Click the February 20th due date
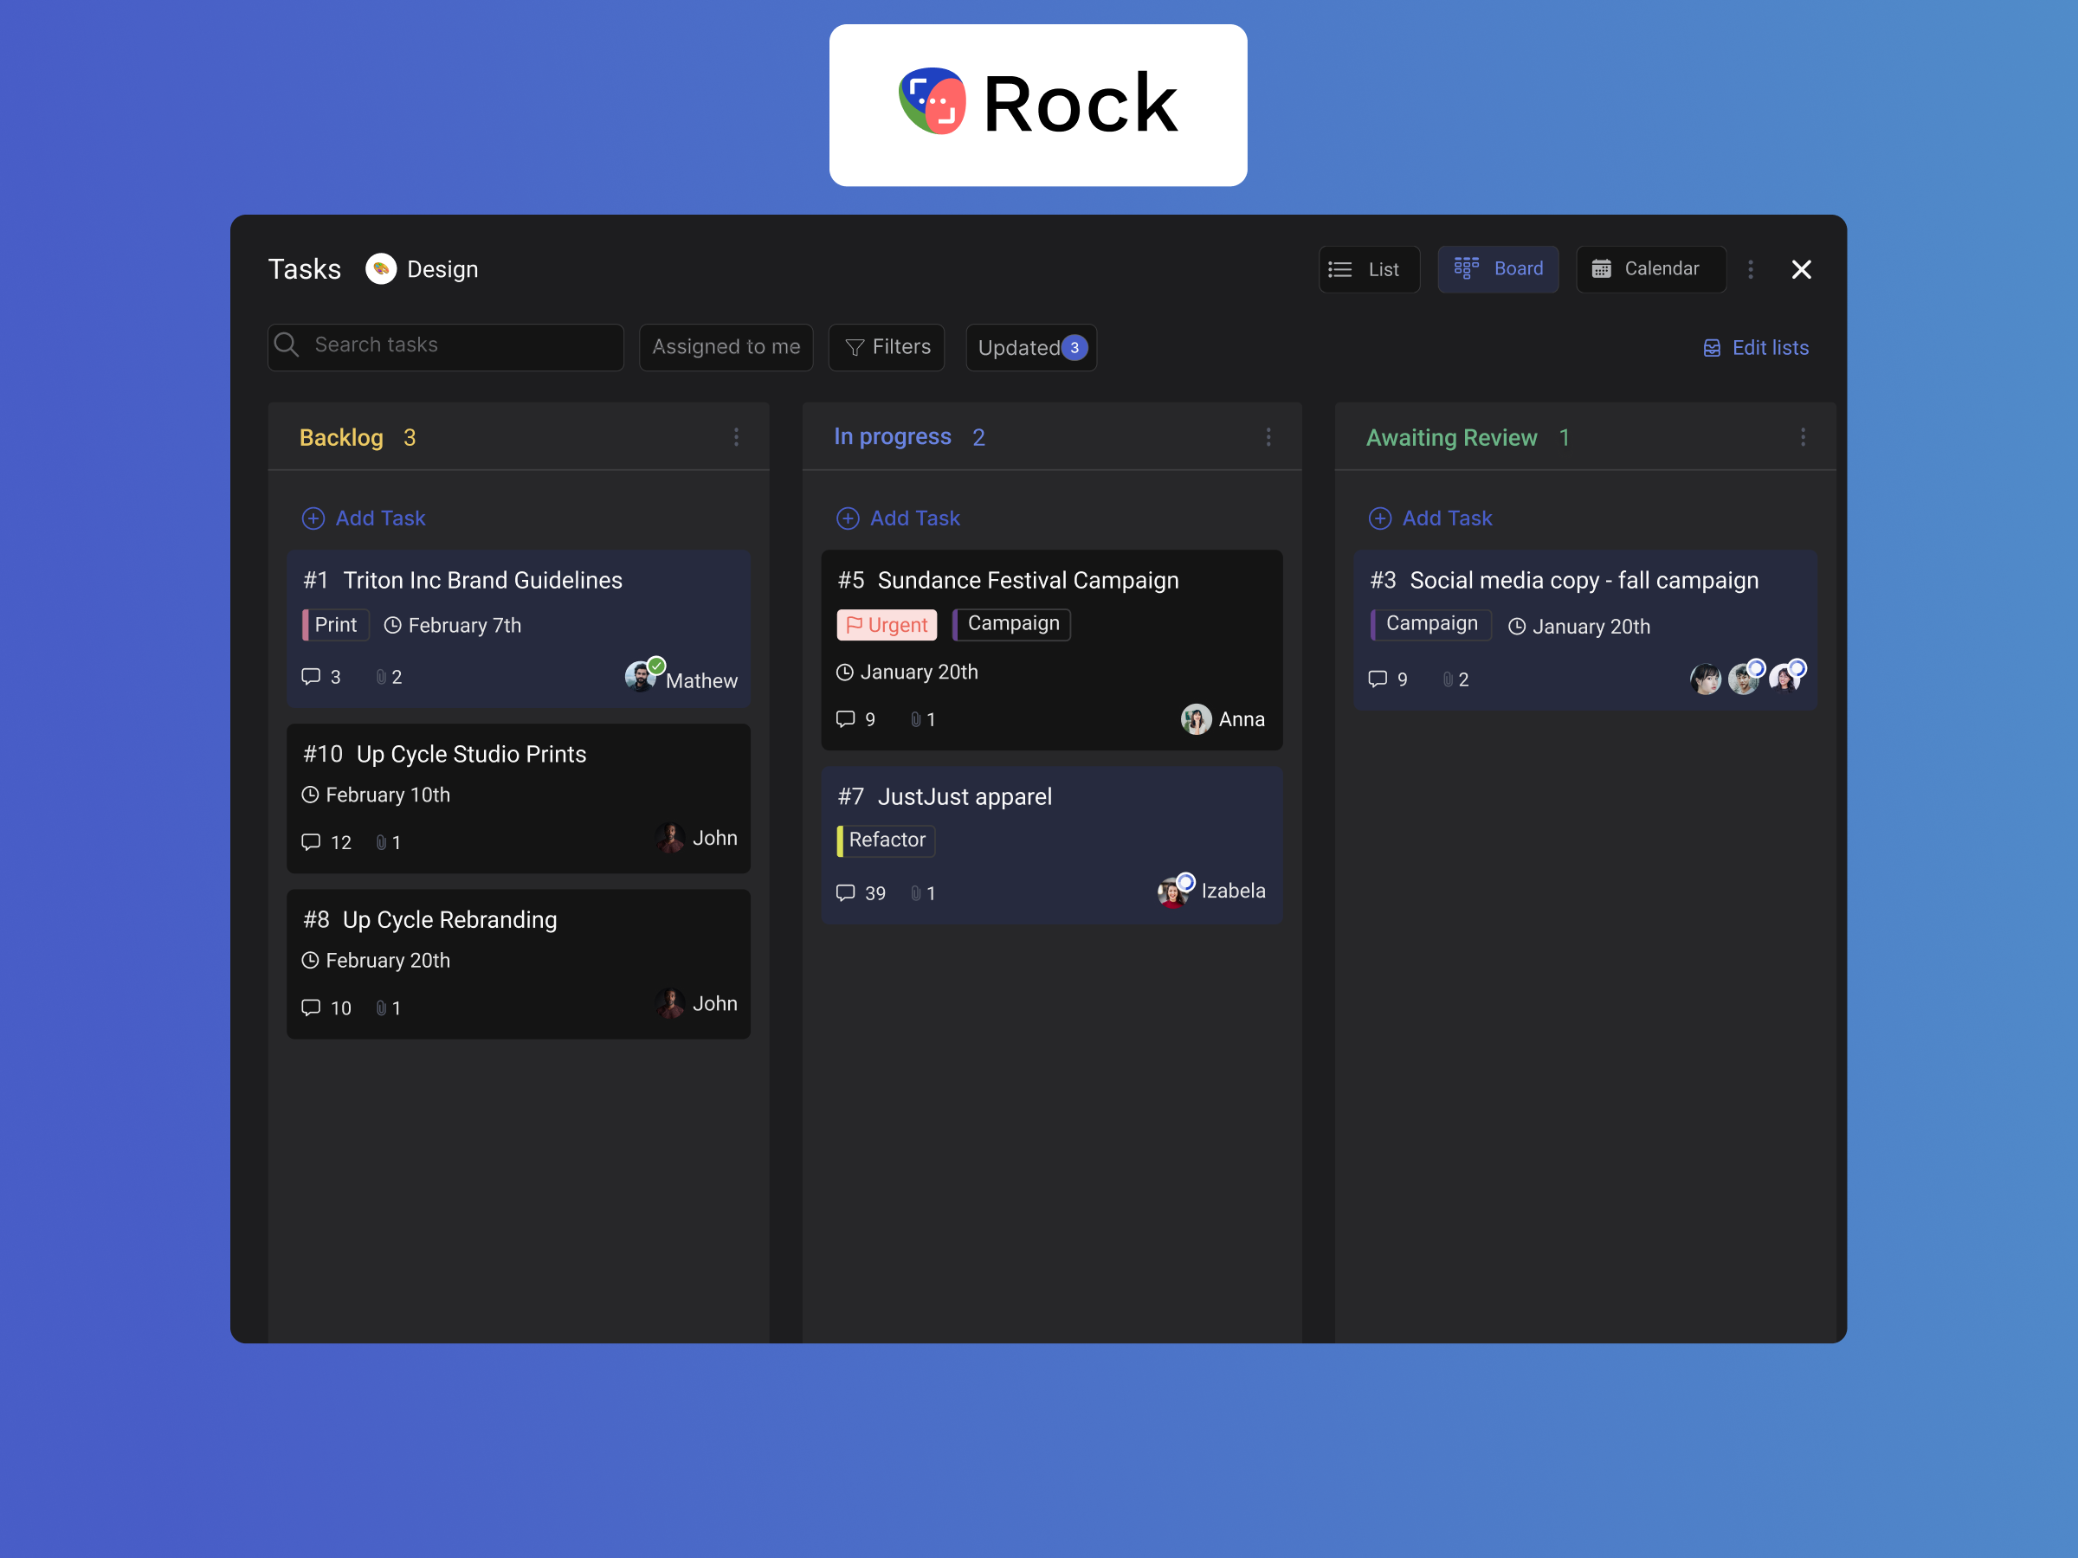The width and height of the screenshot is (2078, 1558). pos(376,960)
